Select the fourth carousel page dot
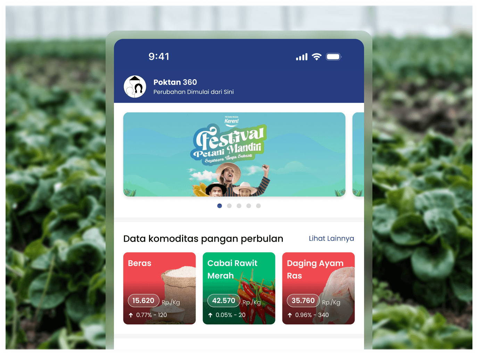Image resolution: width=478 pixels, height=355 pixels. 249,206
